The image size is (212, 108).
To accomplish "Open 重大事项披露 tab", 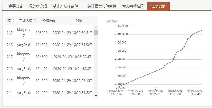I will pyautogui.click(x=133, y=6).
